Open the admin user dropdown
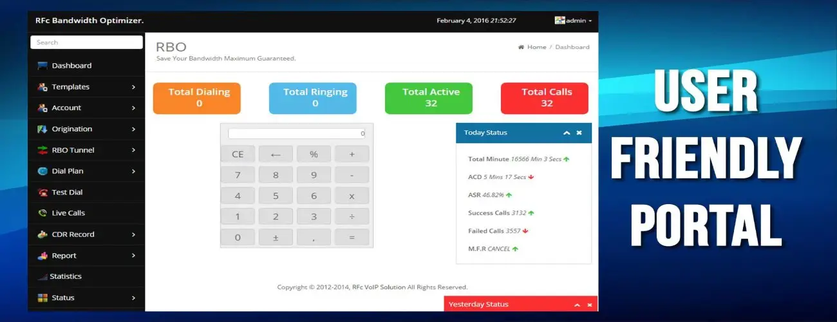Image resolution: width=837 pixels, height=322 pixels. point(573,21)
